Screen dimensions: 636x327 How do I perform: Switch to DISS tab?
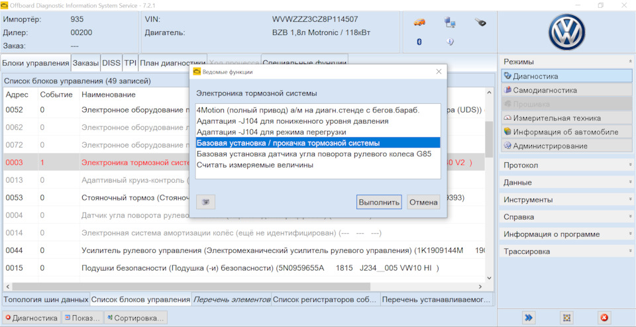pyautogui.click(x=111, y=63)
